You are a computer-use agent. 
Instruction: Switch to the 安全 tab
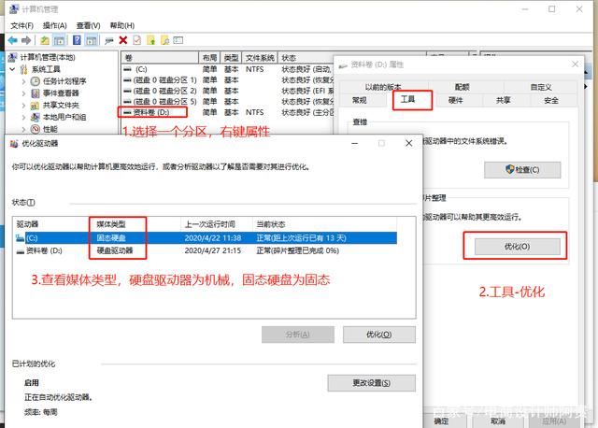[550, 100]
